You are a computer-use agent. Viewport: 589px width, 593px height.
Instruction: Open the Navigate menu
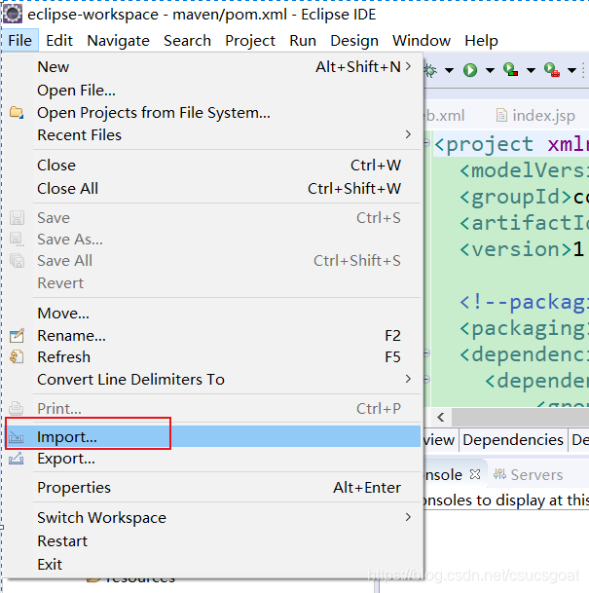point(119,41)
